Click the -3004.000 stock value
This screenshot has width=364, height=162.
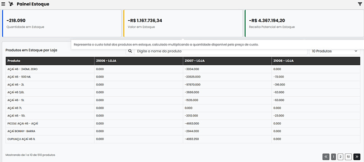click(192, 69)
